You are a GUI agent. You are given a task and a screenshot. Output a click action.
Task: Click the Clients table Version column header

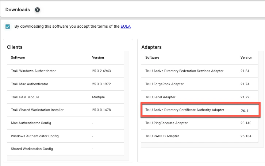coord(98,58)
